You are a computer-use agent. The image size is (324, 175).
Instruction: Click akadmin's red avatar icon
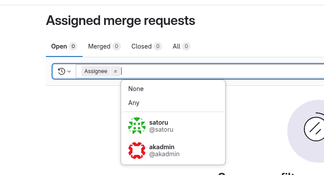pos(136,150)
